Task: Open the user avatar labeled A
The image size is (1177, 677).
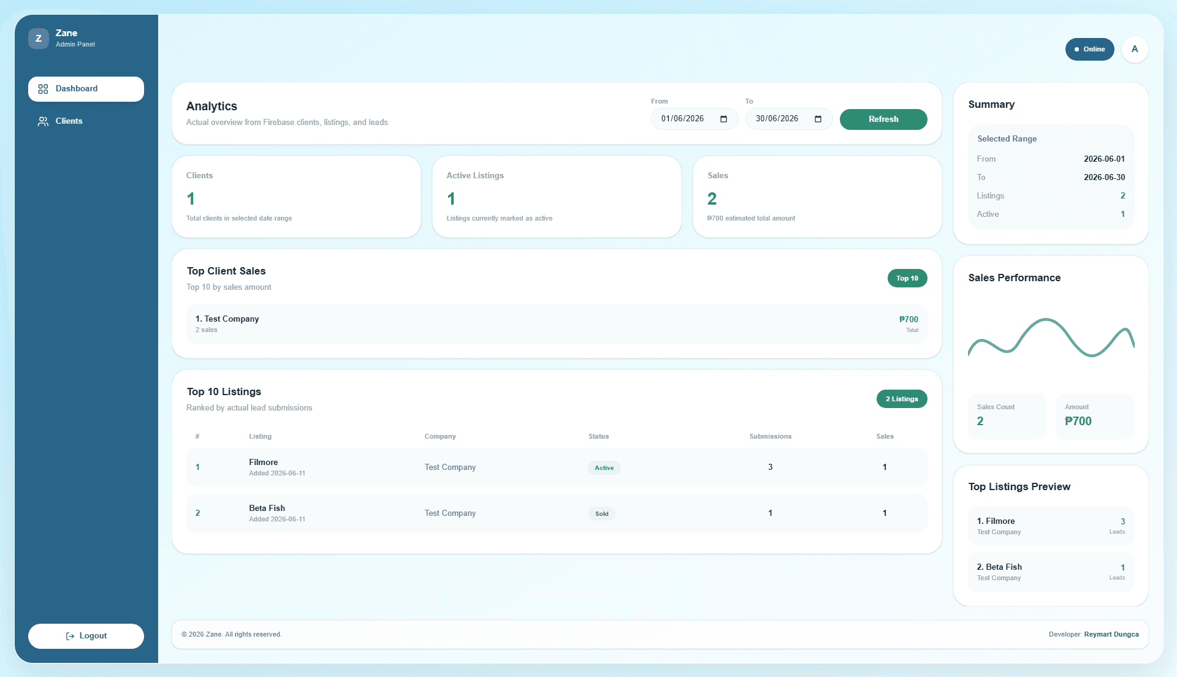Action: pos(1135,49)
